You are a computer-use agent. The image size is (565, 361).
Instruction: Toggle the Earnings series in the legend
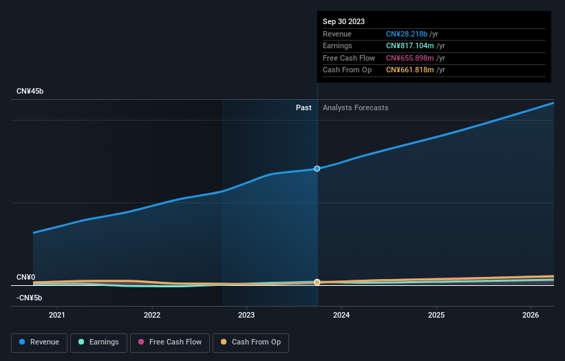98,342
